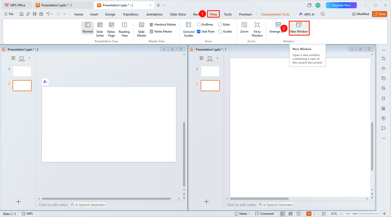This screenshot has width=391, height=217.
Task: Toggle Normal view icon in status bar
Action: pyautogui.click(x=283, y=214)
